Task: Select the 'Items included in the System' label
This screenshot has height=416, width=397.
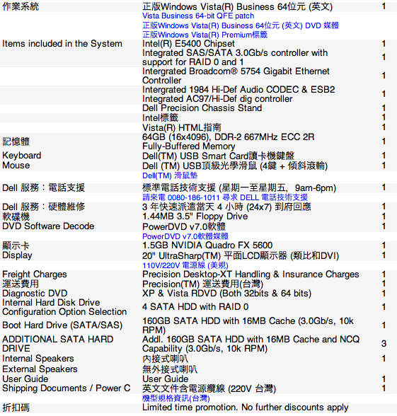Action: (x=62, y=44)
